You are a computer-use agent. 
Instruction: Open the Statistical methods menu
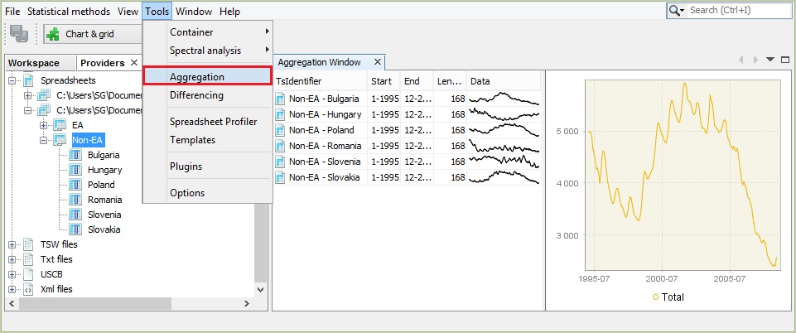coord(68,12)
